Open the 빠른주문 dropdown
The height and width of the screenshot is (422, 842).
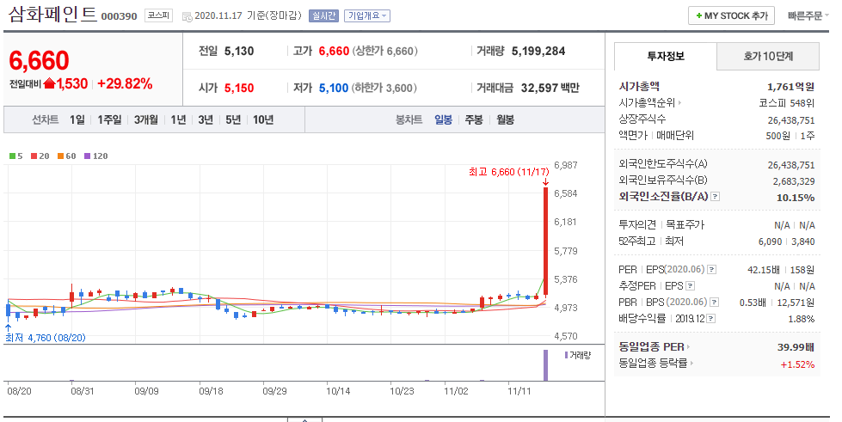808,15
